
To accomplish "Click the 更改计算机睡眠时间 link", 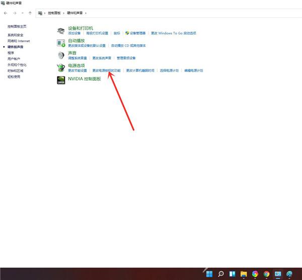I will [140, 71].
